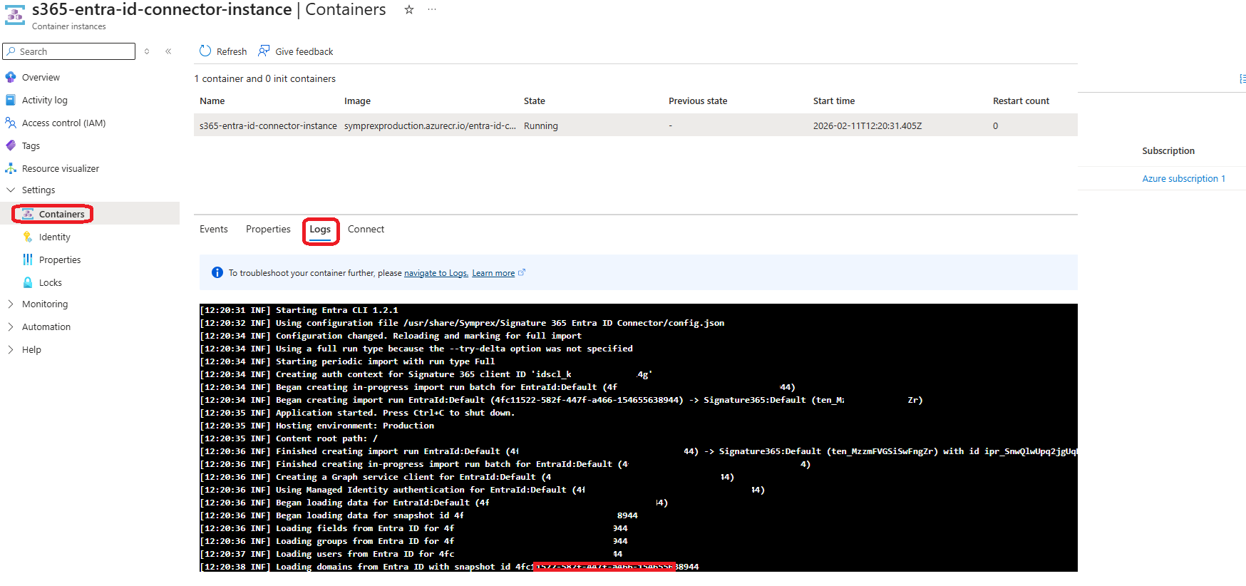
Task: Select the s365-entra-id-connector-instance container row
Action: (636, 125)
